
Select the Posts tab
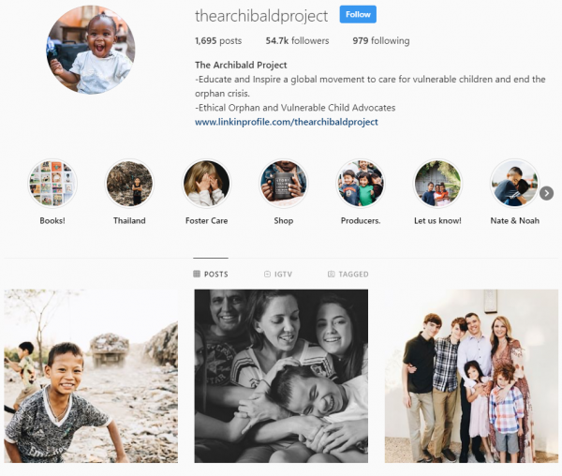(x=211, y=275)
